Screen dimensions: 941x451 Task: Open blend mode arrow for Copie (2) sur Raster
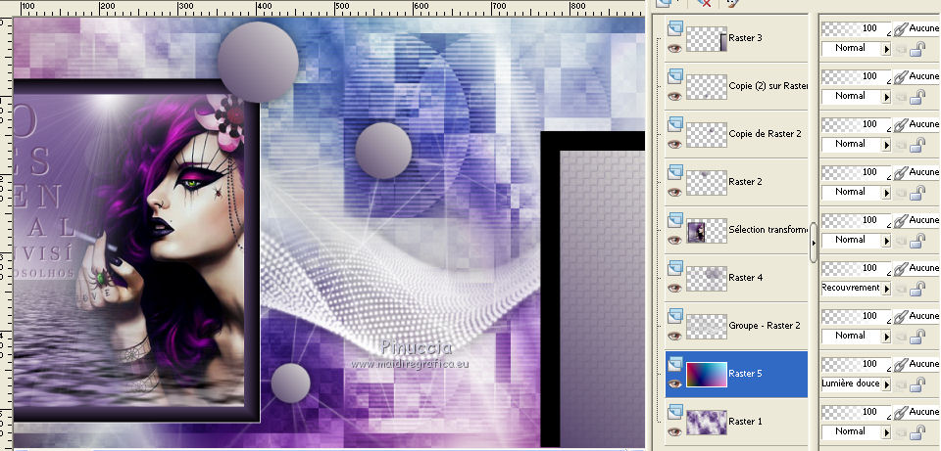(886, 98)
